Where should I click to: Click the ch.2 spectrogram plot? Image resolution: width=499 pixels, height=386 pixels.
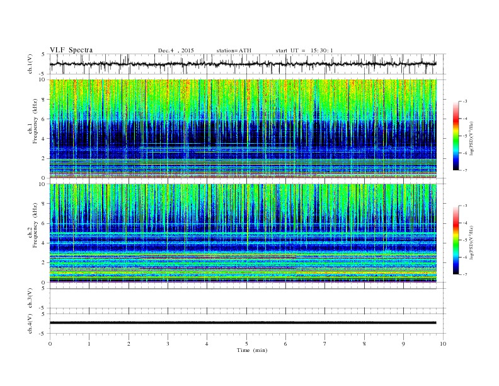tap(243, 233)
